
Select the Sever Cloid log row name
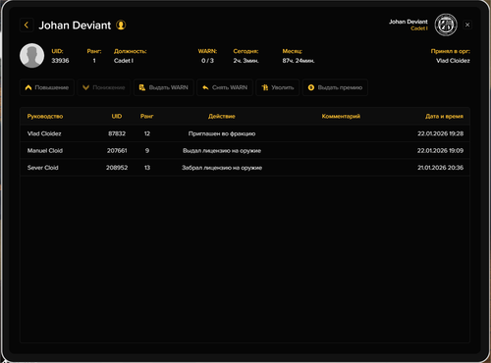pos(43,168)
